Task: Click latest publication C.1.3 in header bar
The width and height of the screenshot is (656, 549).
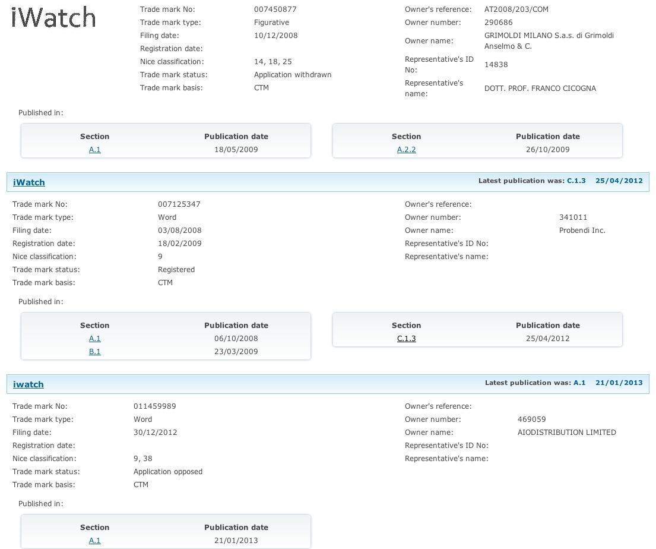Action: point(576,181)
